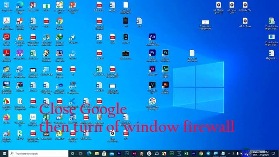Open the Telegram desktop shortcut
The image size is (279, 157).
tap(73, 39)
